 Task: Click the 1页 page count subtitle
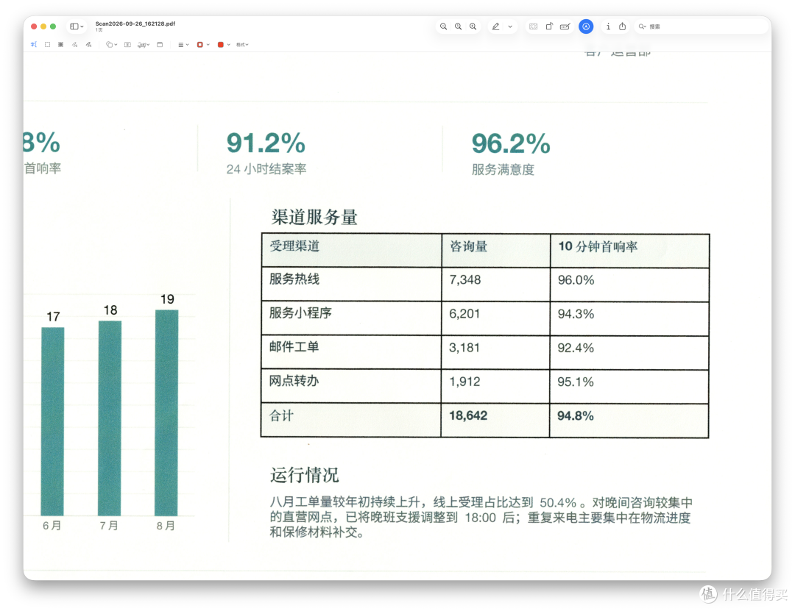[x=99, y=30]
